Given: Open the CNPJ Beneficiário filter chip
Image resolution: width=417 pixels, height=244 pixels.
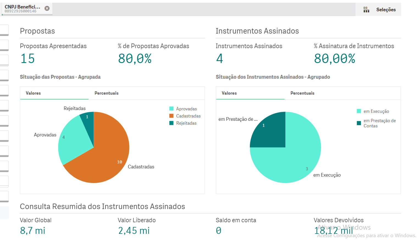Looking at the screenshot, I should click(x=23, y=9).
